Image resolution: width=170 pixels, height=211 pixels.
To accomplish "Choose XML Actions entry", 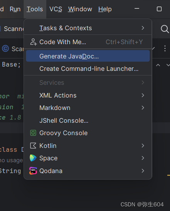I will pyautogui.click(x=88, y=95).
